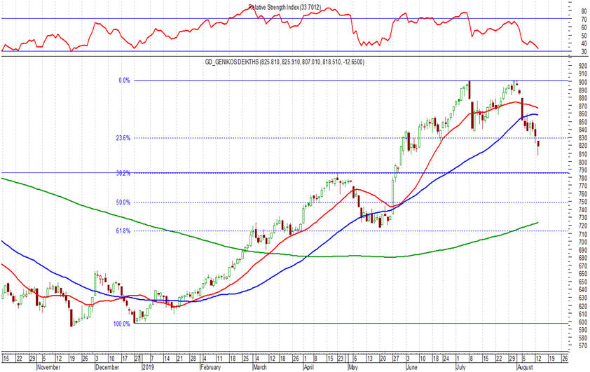Click the May month label
590x372 pixels.
pos(353,367)
